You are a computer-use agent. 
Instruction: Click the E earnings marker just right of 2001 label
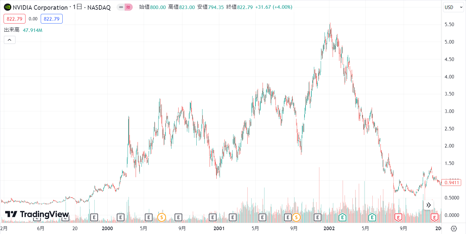click(233, 218)
